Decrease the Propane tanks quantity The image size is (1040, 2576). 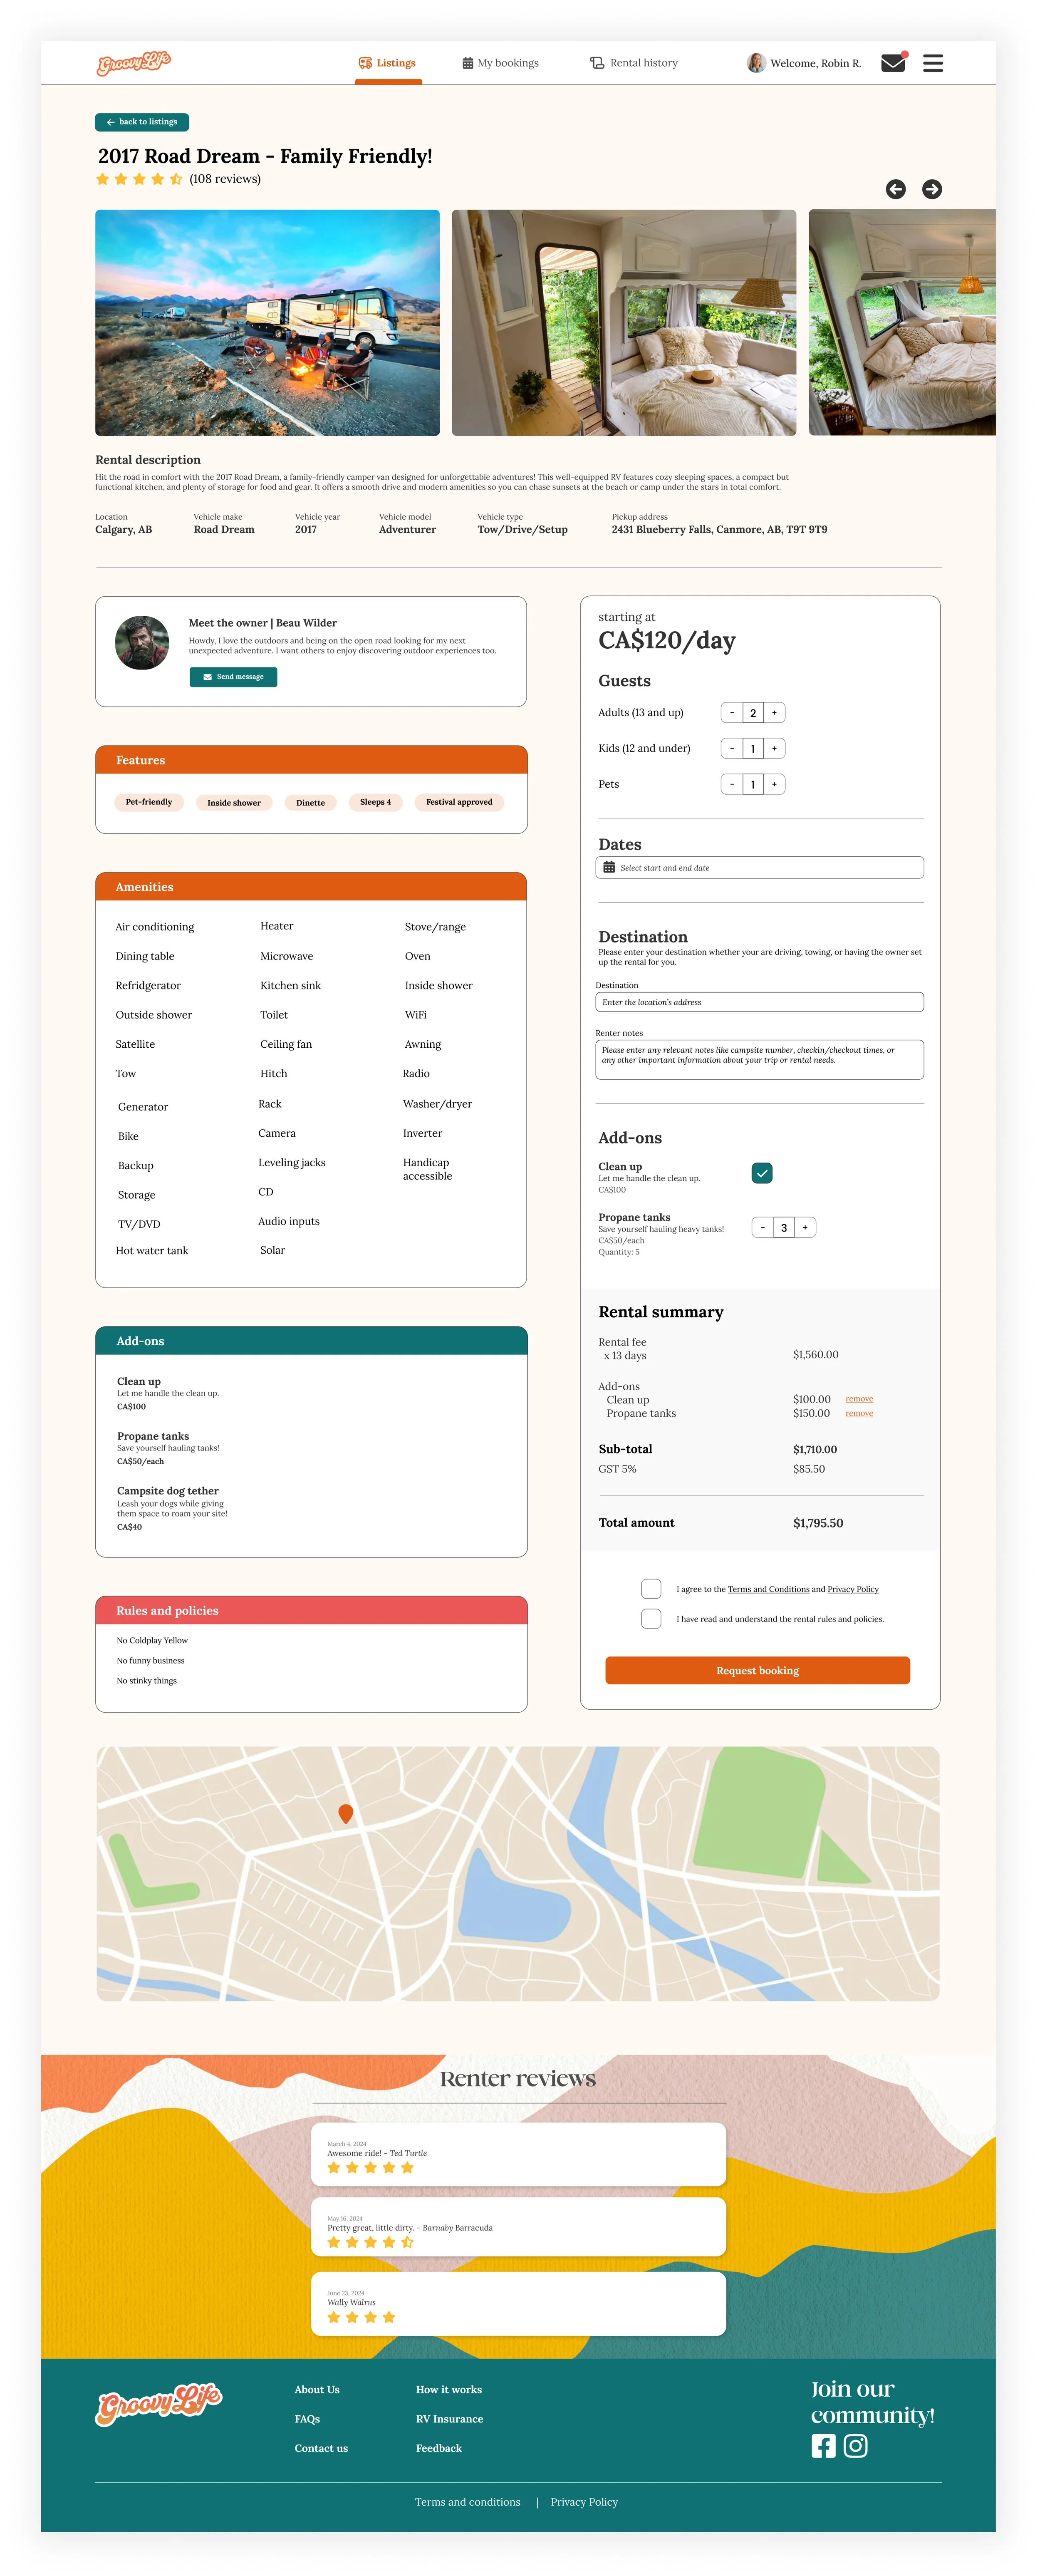762,1227
